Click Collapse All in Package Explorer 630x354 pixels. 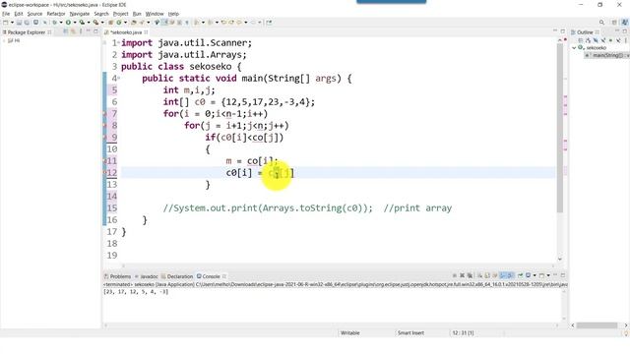[x=66, y=31]
